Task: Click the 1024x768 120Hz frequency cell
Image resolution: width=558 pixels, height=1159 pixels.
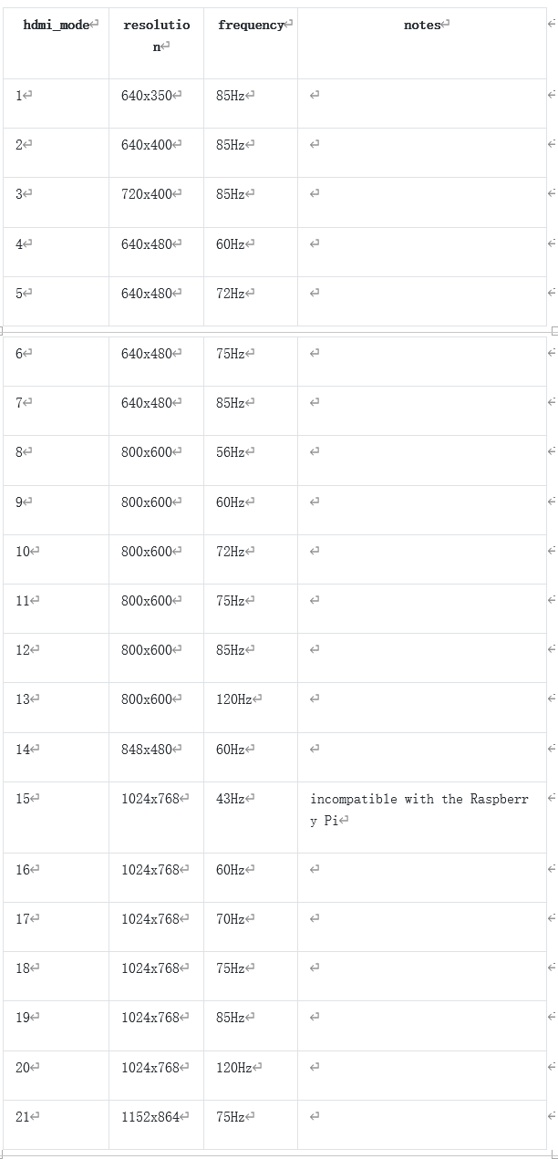Action: [251, 1075]
